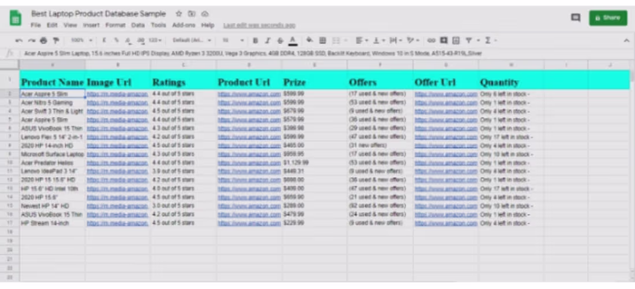This screenshot has height=289, width=635.
Task: Open the Data menu
Action: coord(138,25)
